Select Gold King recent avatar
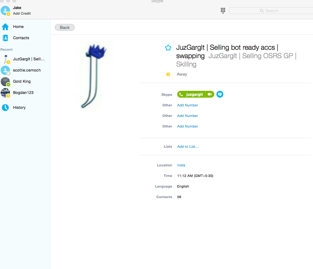This screenshot has height=269, width=313. [x=5, y=81]
